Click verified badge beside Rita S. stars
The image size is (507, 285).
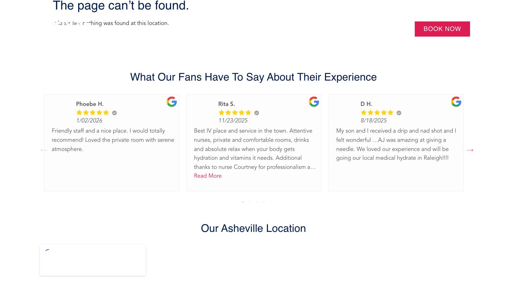click(x=257, y=113)
